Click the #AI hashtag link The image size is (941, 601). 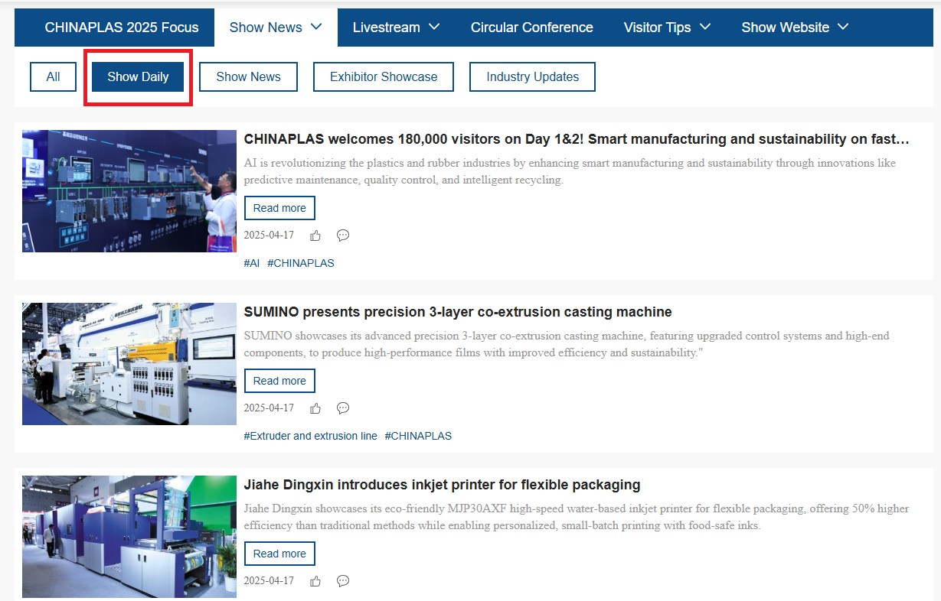(252, 263)
